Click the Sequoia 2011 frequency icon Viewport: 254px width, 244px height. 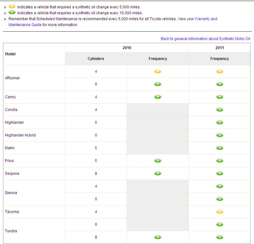[x=220, y=174]
